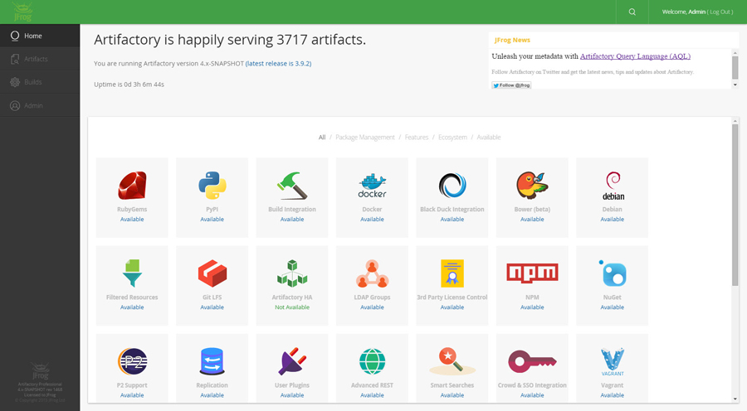The image size is (747, 411).
Task: Click the JFrog News heading
Action: click(512, 40)
